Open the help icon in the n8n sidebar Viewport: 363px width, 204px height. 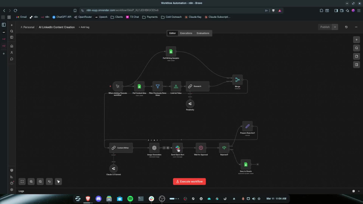click(12, 183)
